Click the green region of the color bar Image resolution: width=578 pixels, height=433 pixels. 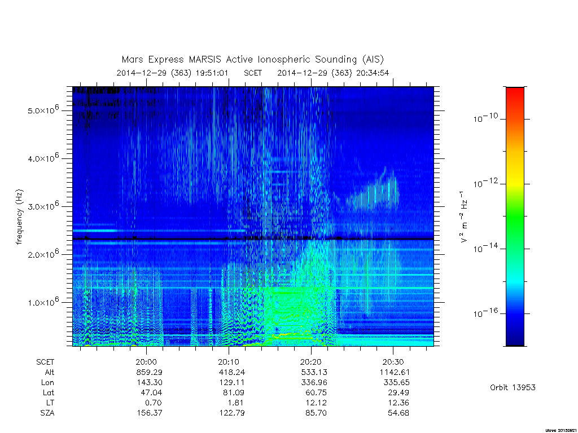point(515,217)
